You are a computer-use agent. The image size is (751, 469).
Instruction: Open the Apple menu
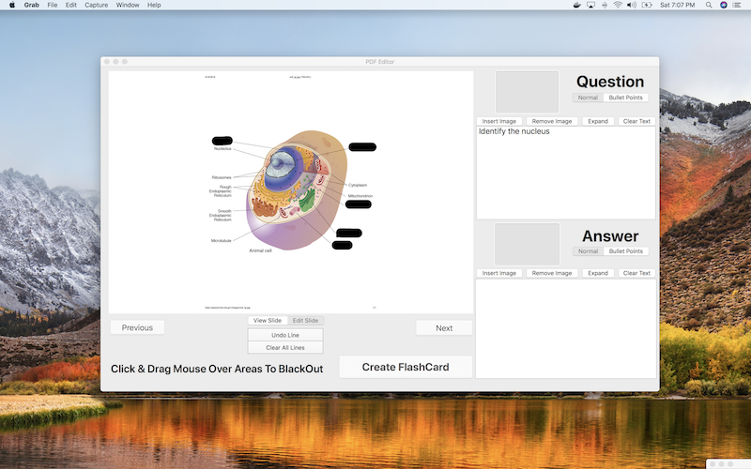(12, 5)
